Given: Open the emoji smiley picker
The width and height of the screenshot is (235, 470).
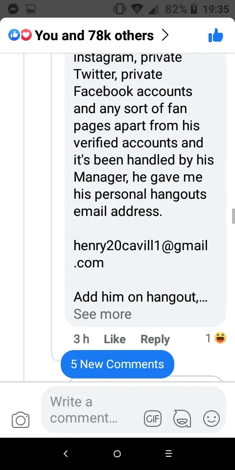Looking at the screenshot, I should pyautogui.click(x=211, y=419).
